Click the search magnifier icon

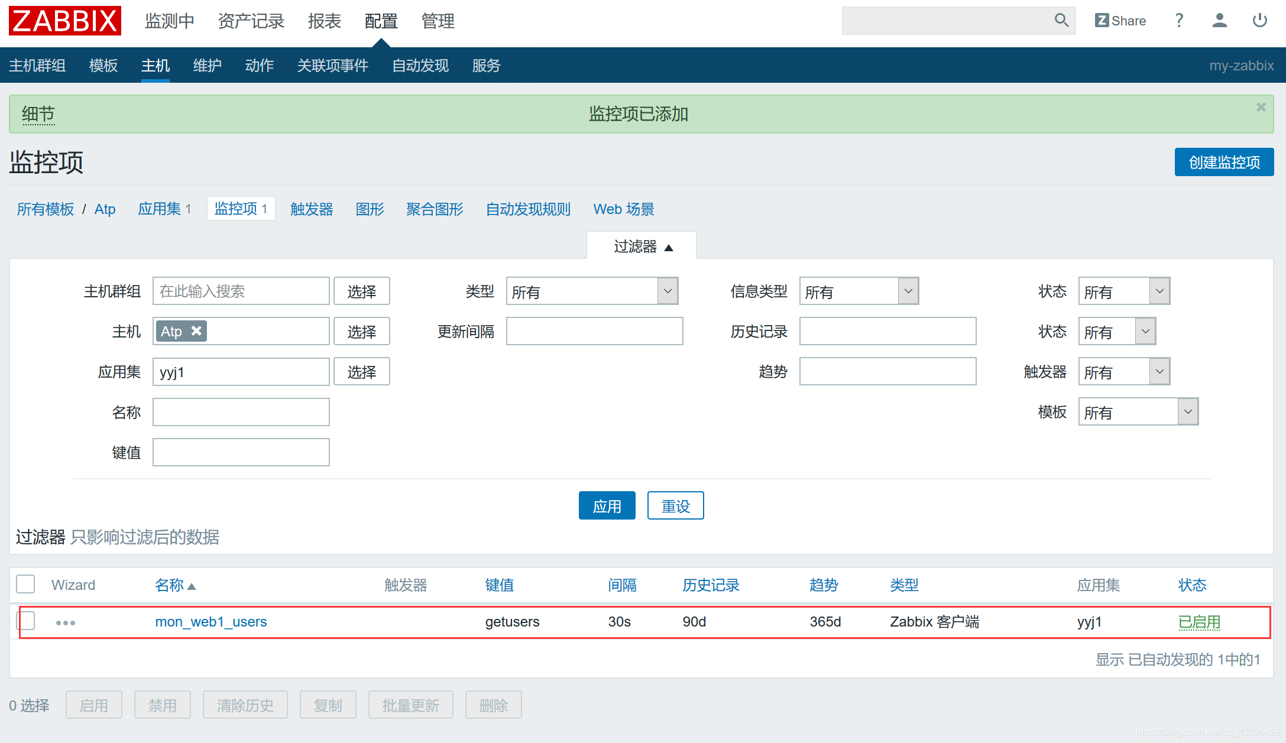click(x=1061, y=21)
